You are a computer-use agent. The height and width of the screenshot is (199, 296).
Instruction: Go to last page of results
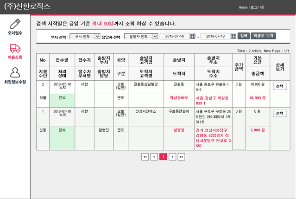[x=181, y=157]
